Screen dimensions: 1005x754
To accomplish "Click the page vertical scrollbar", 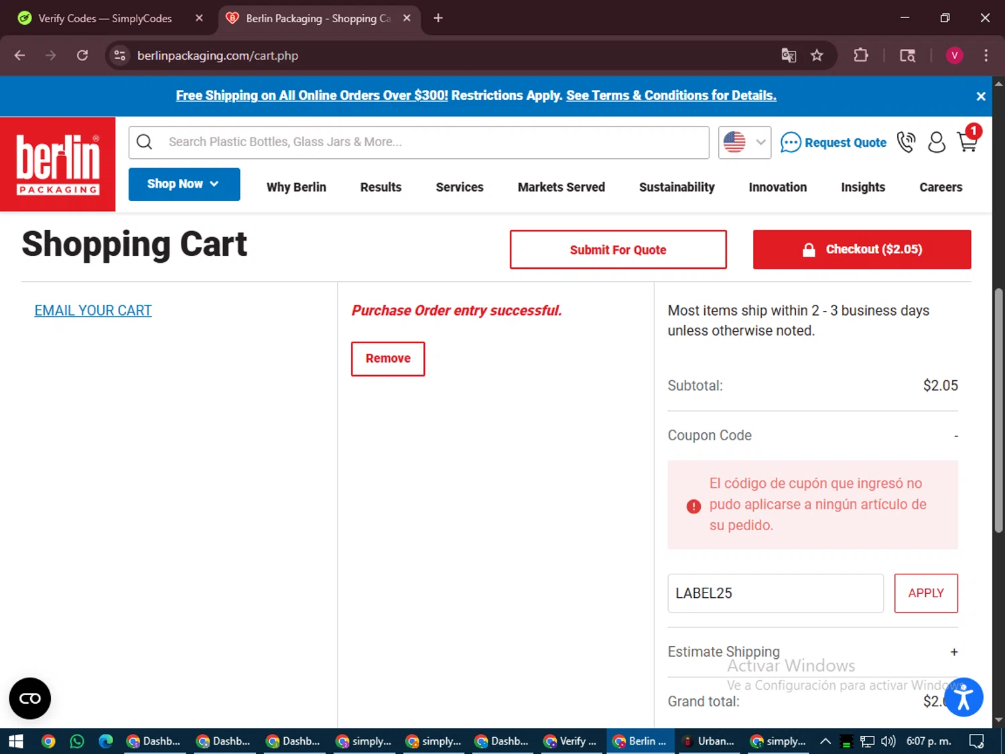I will pos(998,410).
